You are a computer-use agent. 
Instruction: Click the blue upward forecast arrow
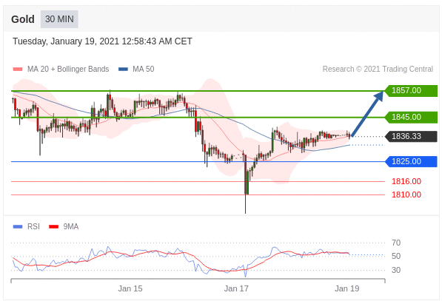(367, 114)
